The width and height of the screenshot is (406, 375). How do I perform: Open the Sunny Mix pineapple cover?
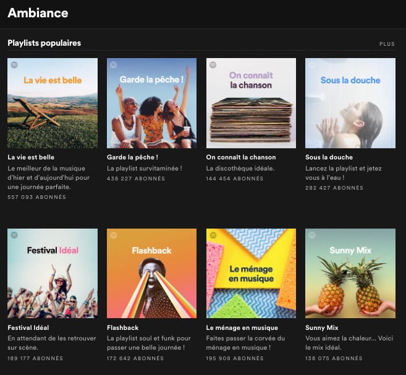[350, 273]
